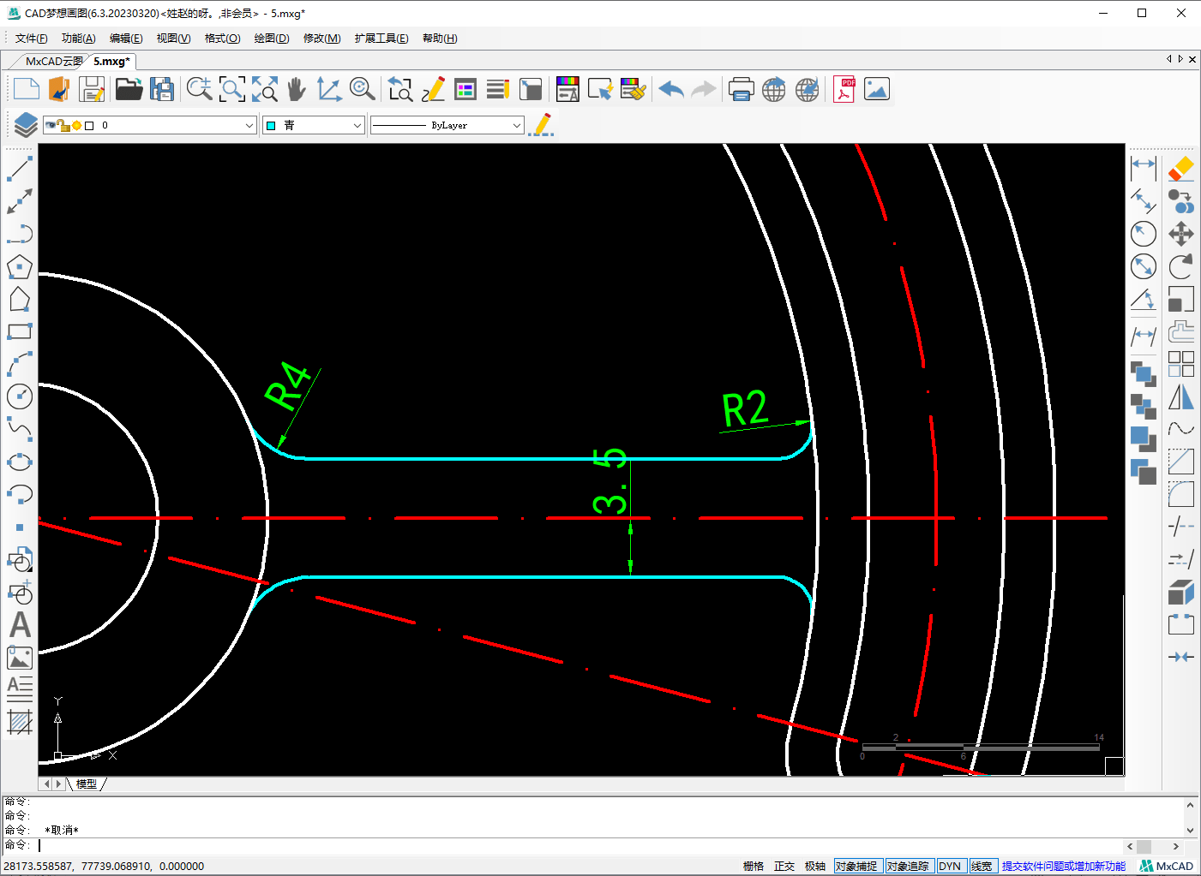Click the Export to PDF icon
The image size is (1201, 876).
pyautogui.click(x=844, y=89)
